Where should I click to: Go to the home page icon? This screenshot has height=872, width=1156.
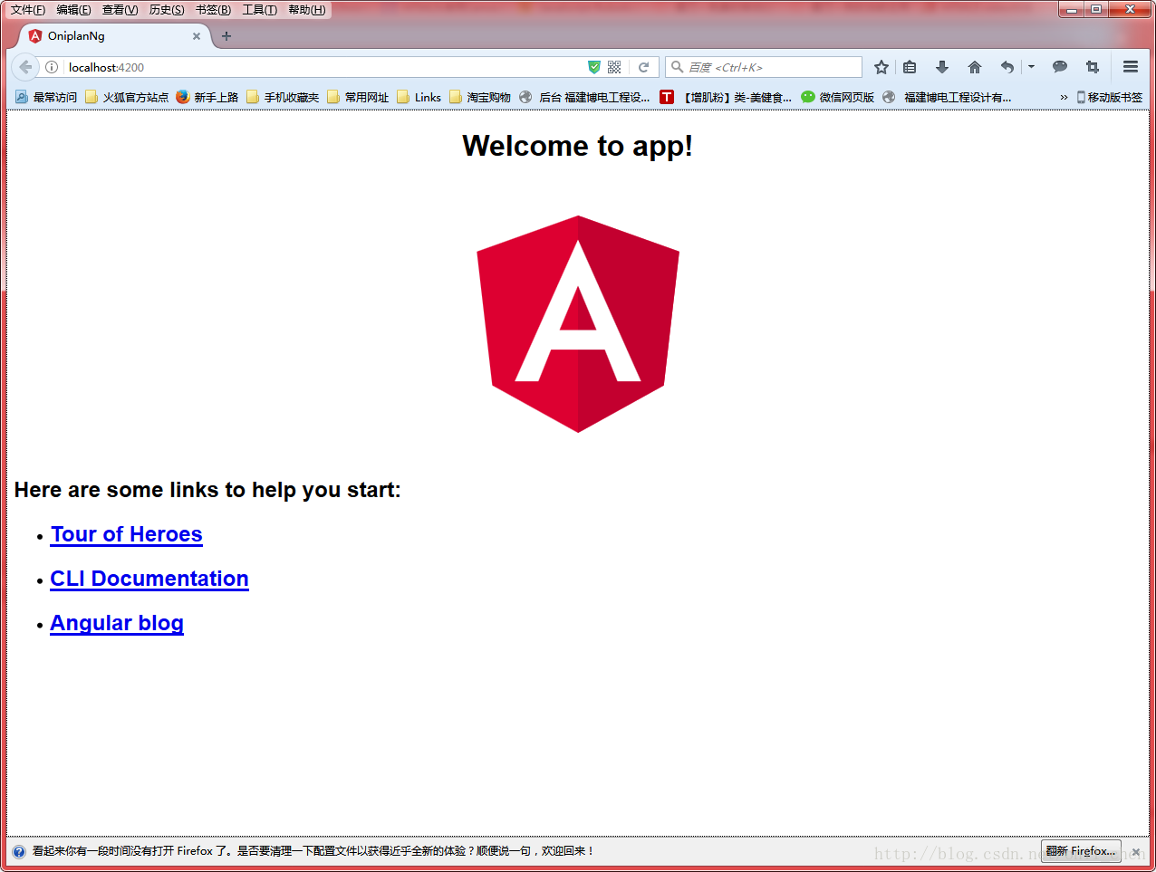coord(975,67)
